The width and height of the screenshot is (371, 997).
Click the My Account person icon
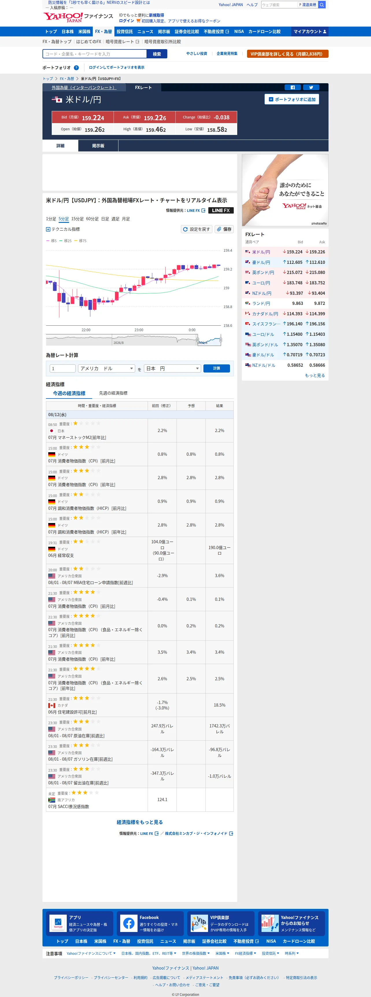click(x=324, y=32)
